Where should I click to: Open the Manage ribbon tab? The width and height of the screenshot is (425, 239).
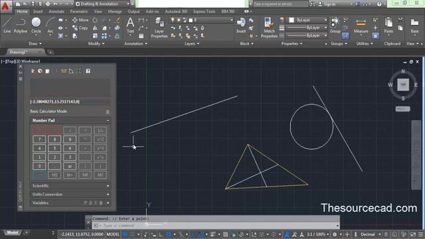click(115, 11)
